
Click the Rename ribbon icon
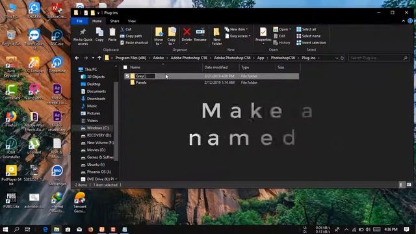200,34
